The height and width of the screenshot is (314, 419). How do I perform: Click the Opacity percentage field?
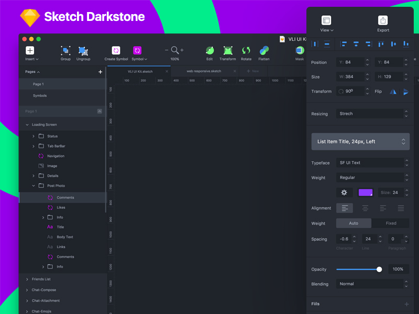(x=398, y=270)
